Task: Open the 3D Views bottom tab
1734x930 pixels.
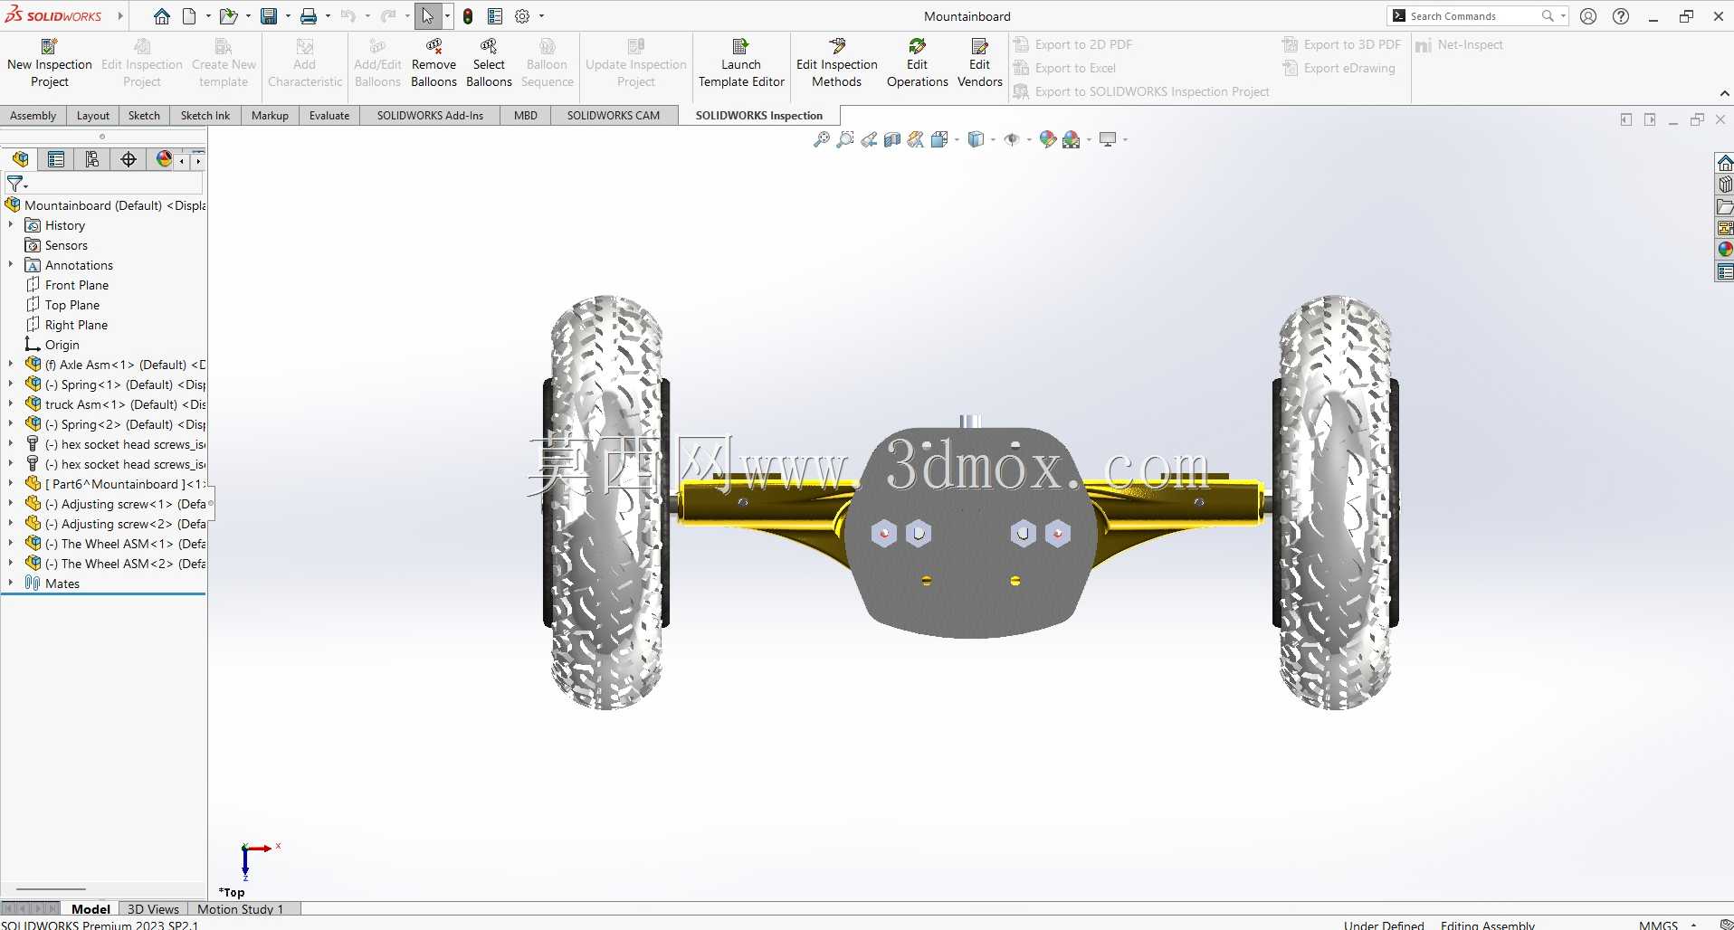Action: click(153, 909)
